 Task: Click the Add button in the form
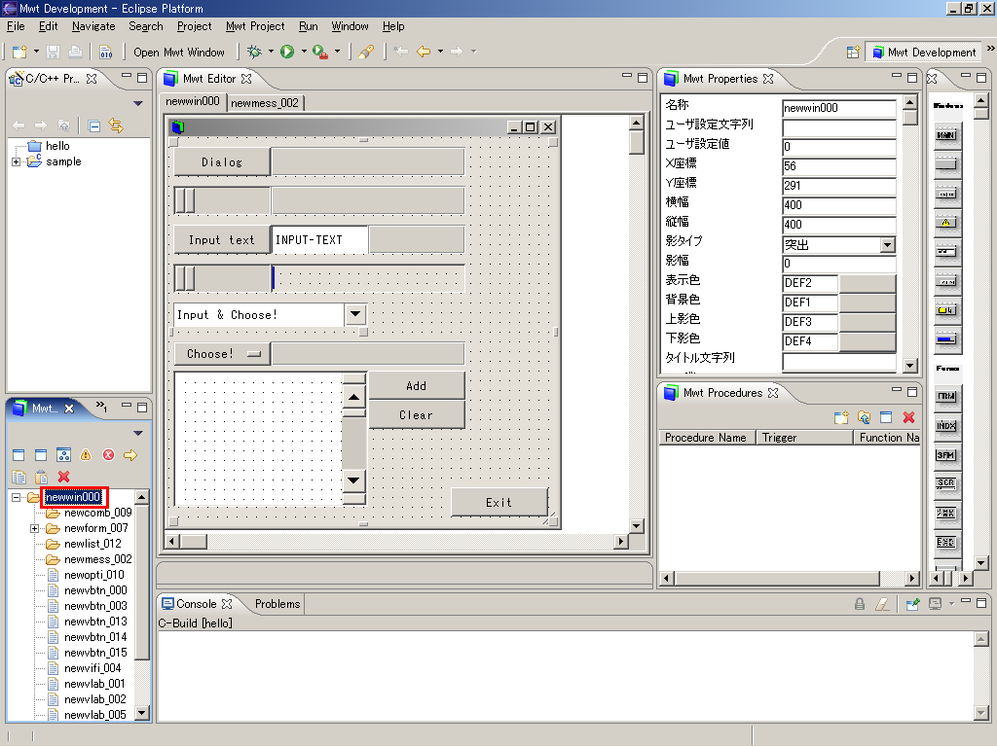(x=417, y=385)
